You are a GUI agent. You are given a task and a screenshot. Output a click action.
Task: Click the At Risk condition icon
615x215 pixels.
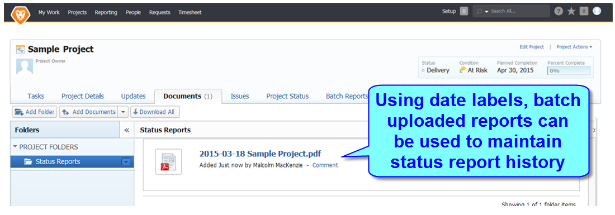[x=462, y=70]
